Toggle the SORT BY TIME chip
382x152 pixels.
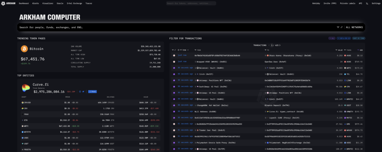point(358,38)
